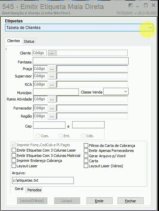Viewport: 159px width, 211px height.
Task: Enable Emitir Etiquetas Com 3 Colunas Matricial
Action: pos(14,156)
